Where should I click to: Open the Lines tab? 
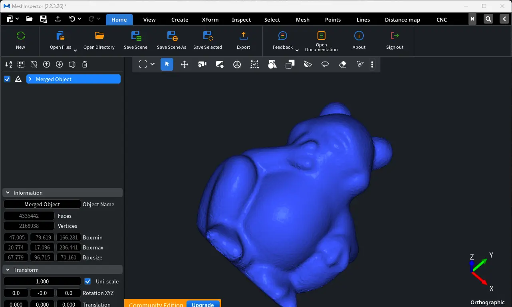click(x=363, y=20)
